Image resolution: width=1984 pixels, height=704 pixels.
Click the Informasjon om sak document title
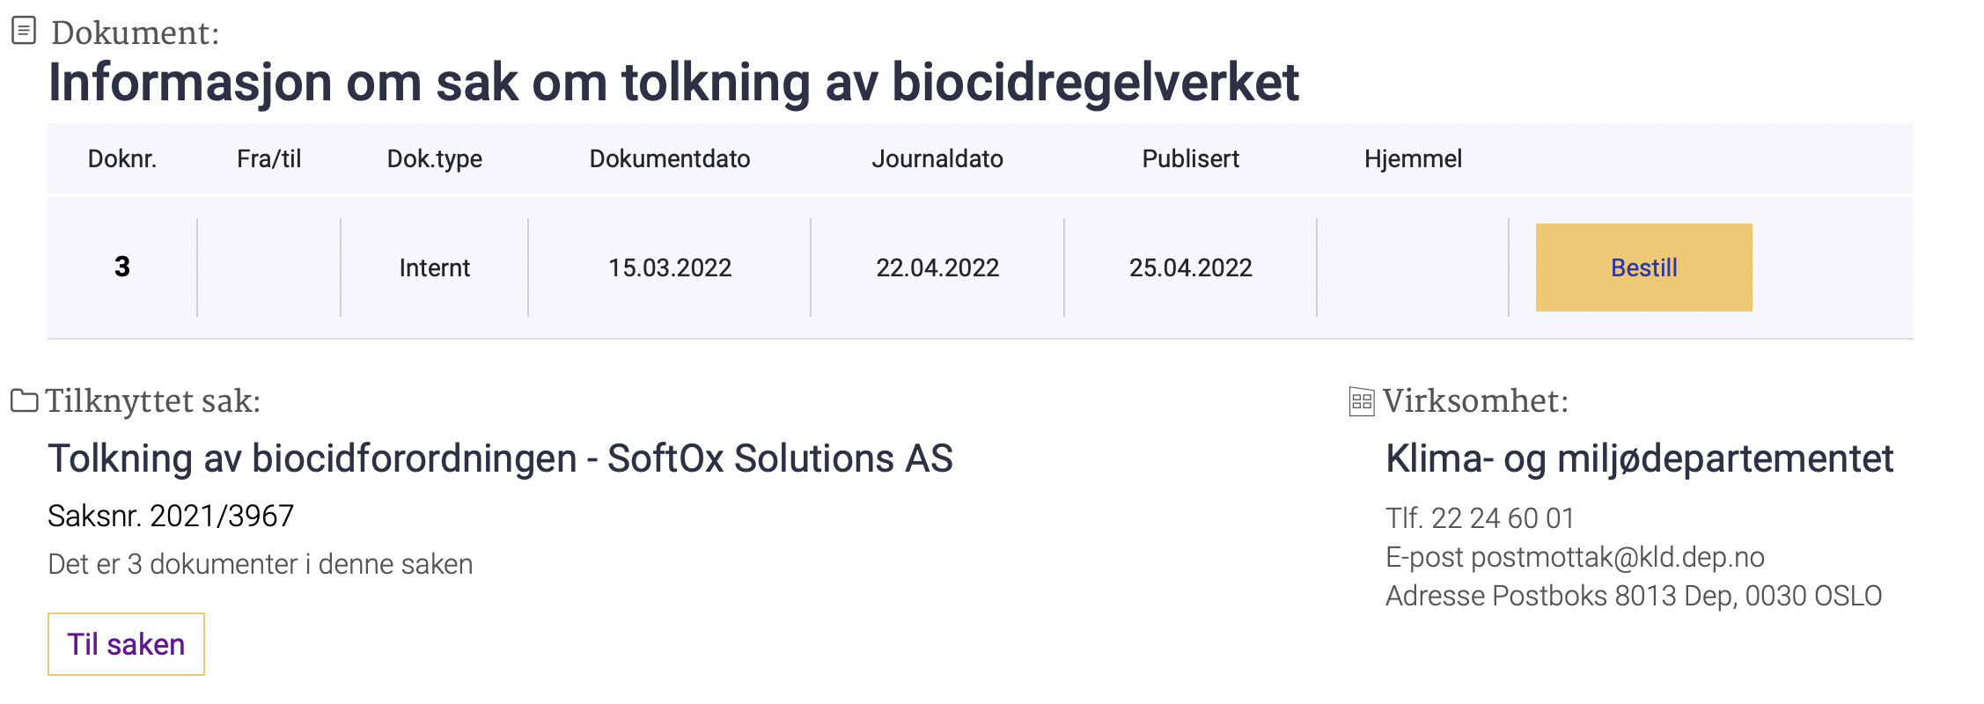673,83
